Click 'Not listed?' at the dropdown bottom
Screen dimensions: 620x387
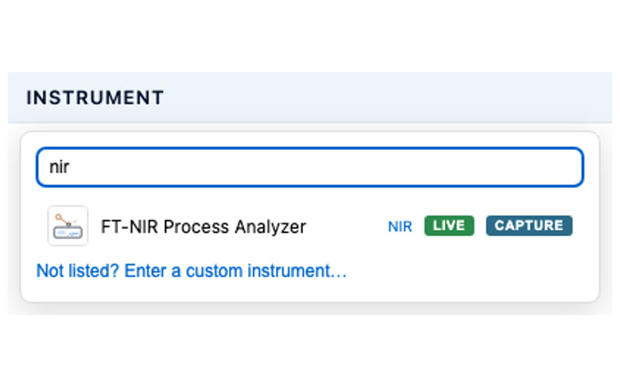pos(77,271)
